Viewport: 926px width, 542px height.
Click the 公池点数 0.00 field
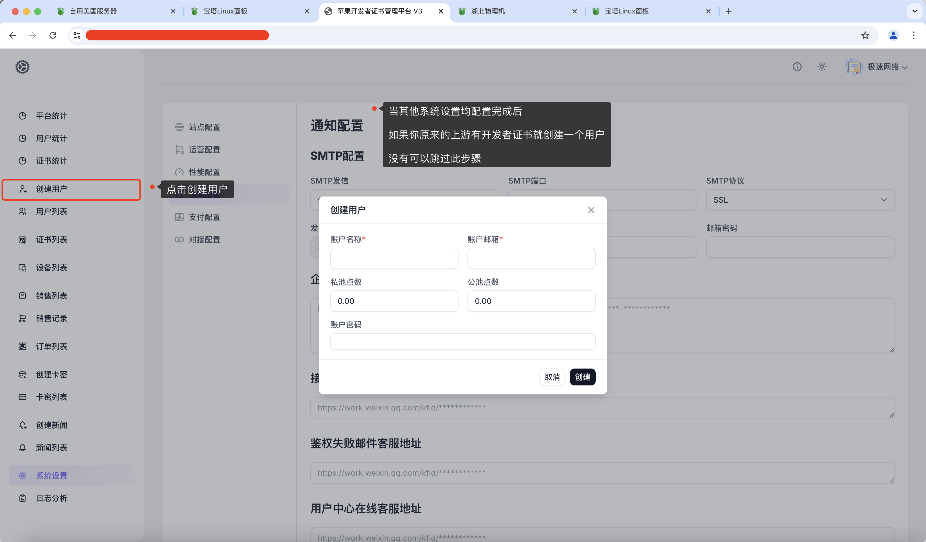531,301
